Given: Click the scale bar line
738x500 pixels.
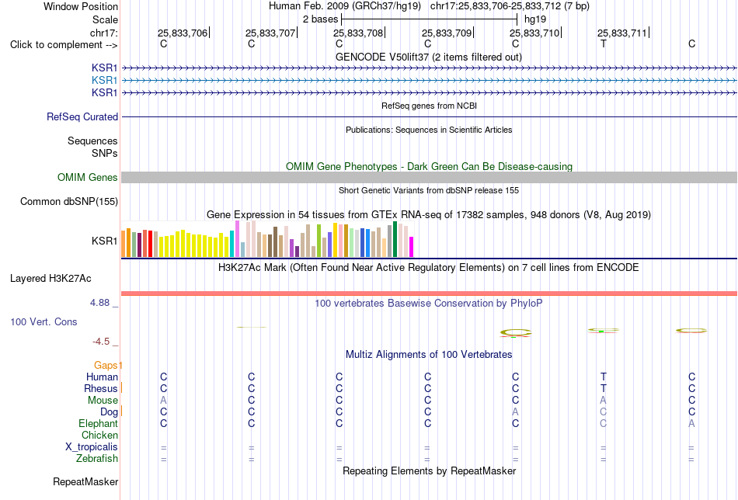Looking at the screenshot, I should tap(430, 19).
